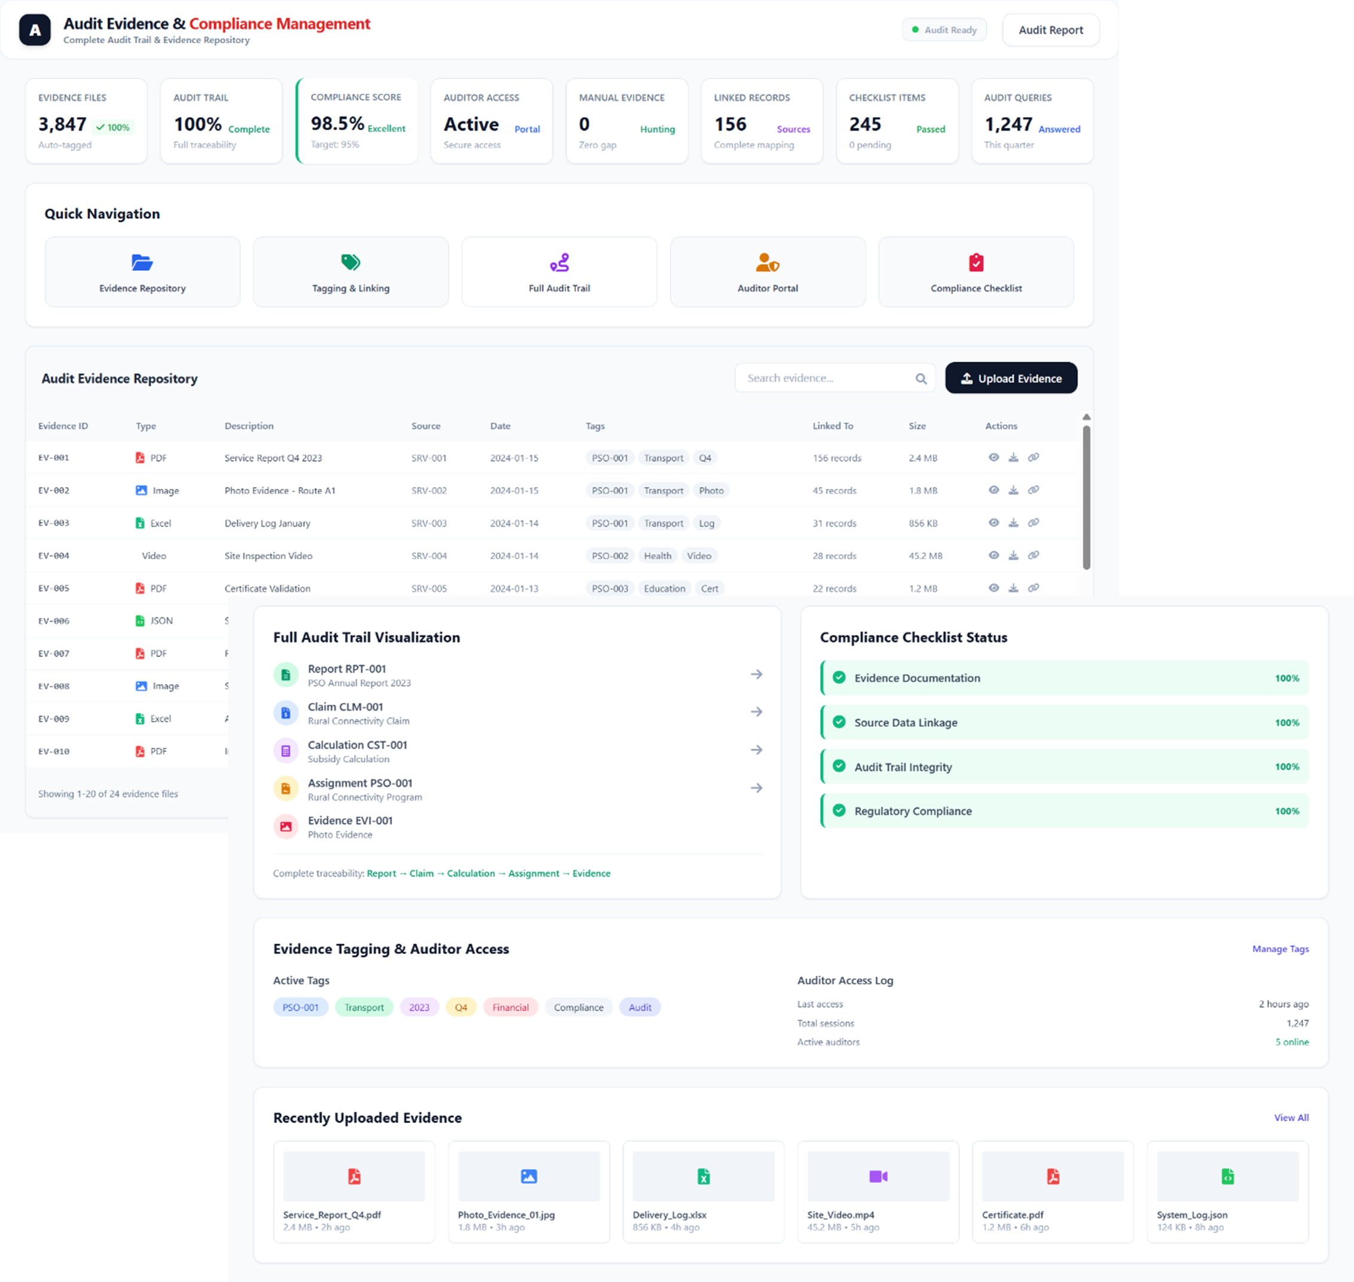Viewport: 1354px width, 1282px height.
Task: Click link icon for EV-003 row
Action: [1034, 523]
